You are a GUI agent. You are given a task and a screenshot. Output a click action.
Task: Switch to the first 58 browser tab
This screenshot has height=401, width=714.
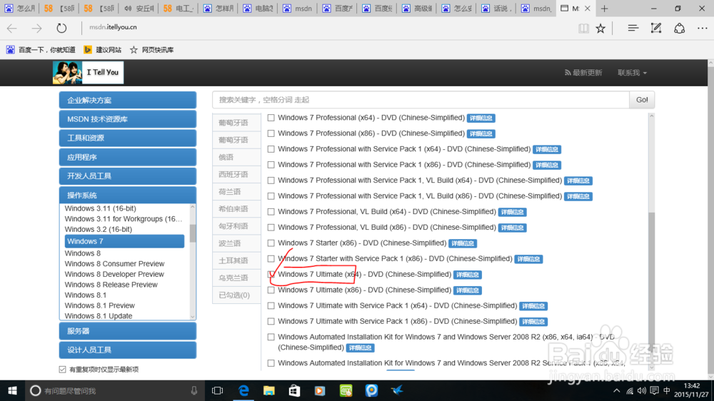tap(59, 8)
